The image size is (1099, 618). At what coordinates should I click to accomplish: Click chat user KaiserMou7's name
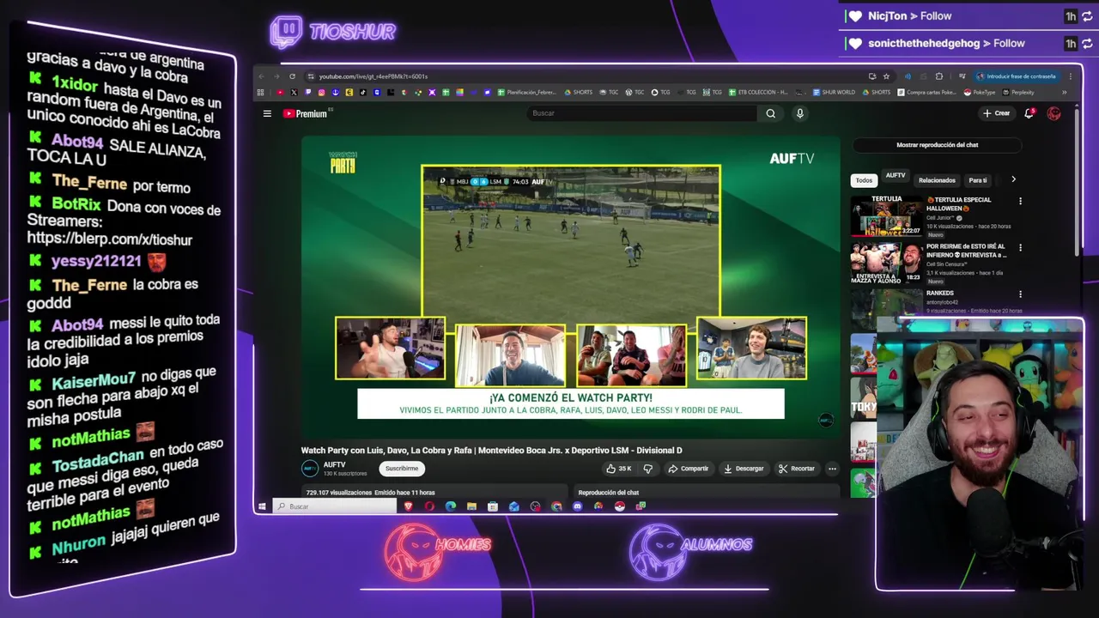click(x=94, y=381)
